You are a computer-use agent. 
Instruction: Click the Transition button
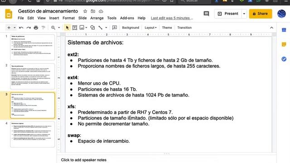point(184,28)
